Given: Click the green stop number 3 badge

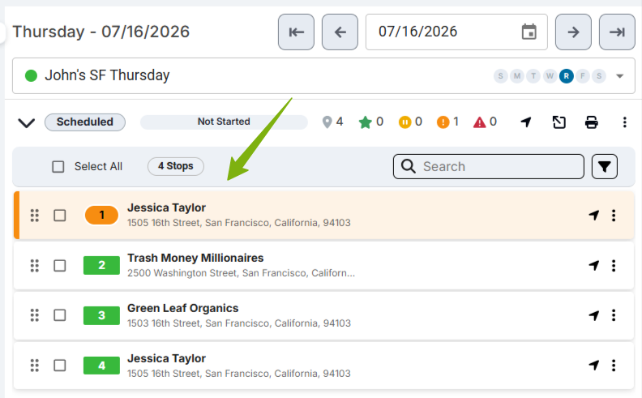Looking at the screenshot, I should [x=101, y=315].
